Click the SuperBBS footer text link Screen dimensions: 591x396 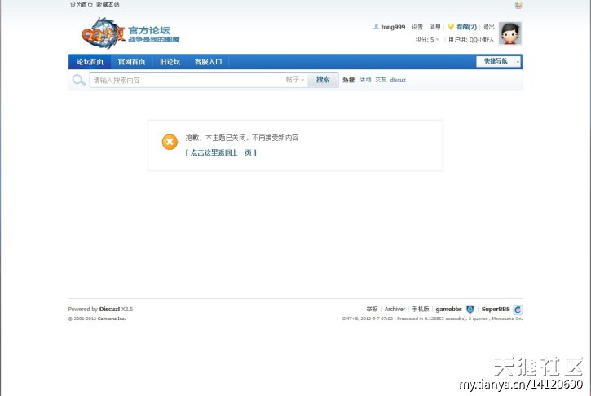[x=496, y=309]
